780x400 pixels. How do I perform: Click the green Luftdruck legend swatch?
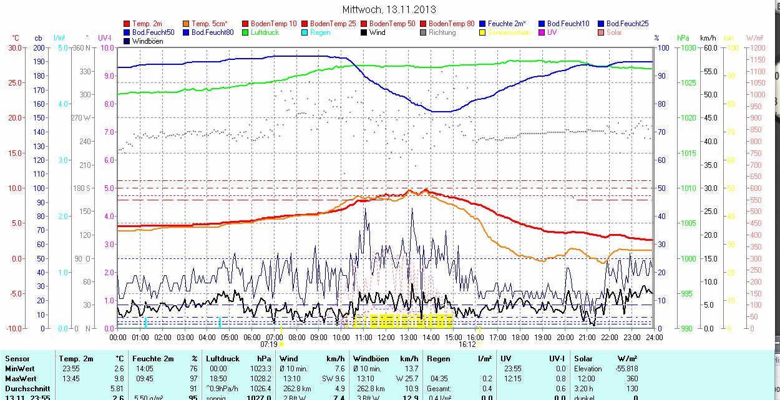(246, 32)
